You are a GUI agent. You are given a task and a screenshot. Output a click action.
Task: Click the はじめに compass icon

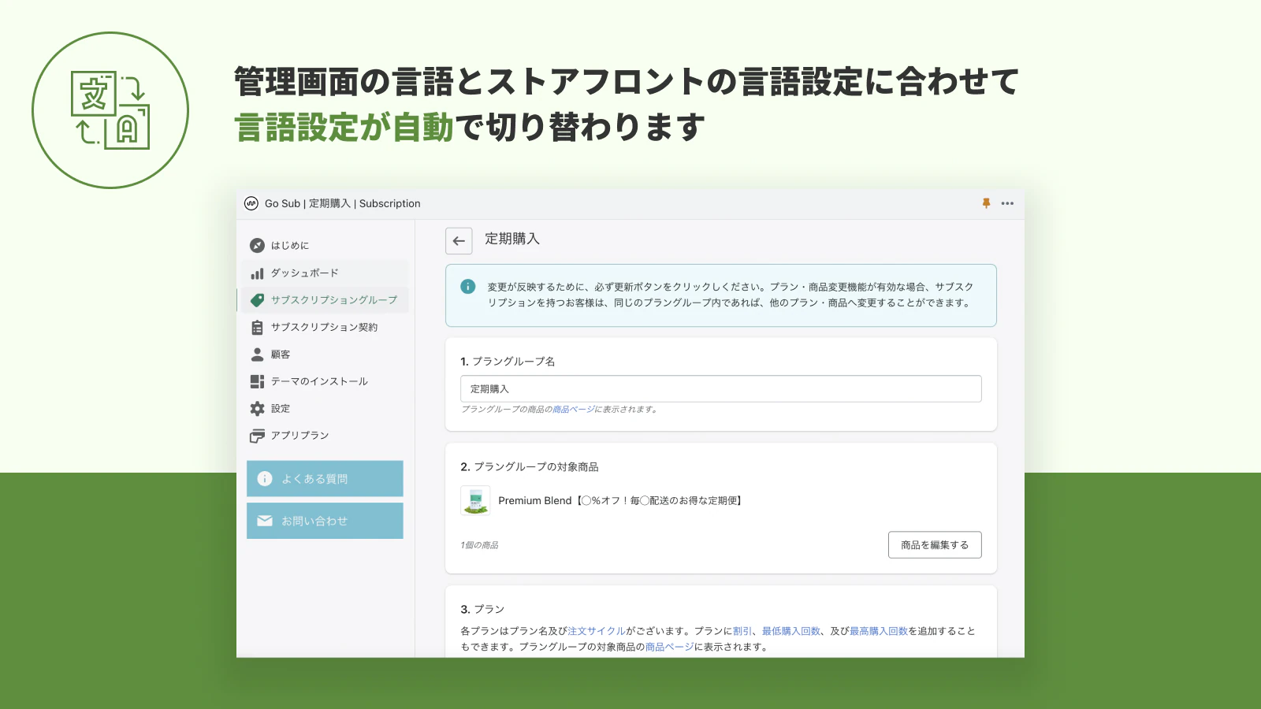pyautogui.click(x=257, y=246)
